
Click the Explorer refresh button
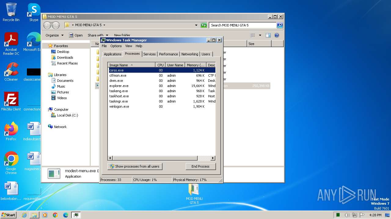(204, 25)
